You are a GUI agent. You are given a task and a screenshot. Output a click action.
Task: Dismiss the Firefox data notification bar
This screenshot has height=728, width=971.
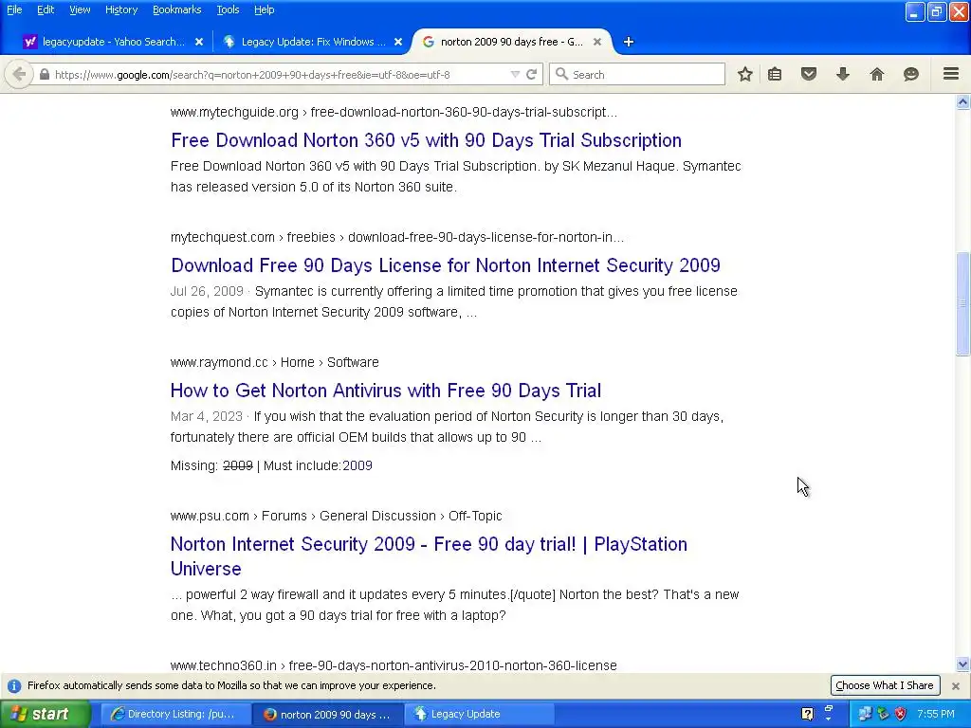pos(956,686)
